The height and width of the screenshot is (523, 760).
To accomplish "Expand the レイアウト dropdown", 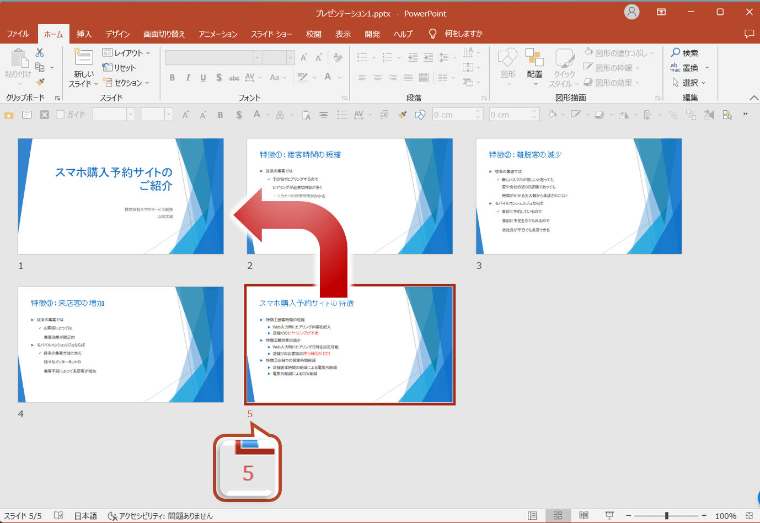I will (126, 53).
